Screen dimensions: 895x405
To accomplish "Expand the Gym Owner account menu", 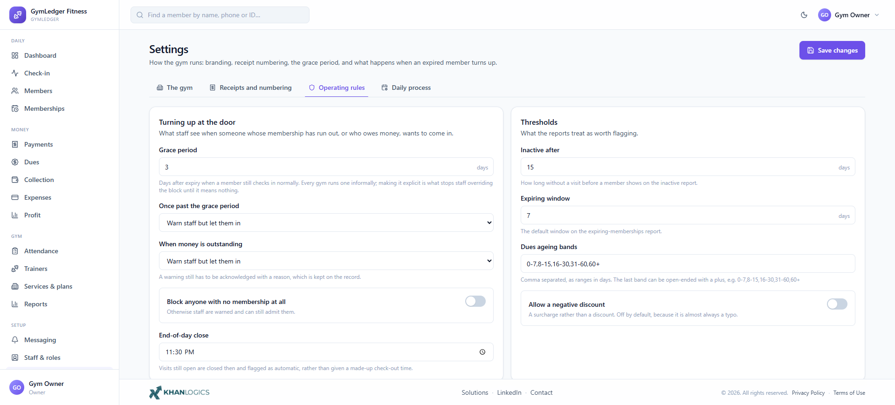I will pos(849,15).
